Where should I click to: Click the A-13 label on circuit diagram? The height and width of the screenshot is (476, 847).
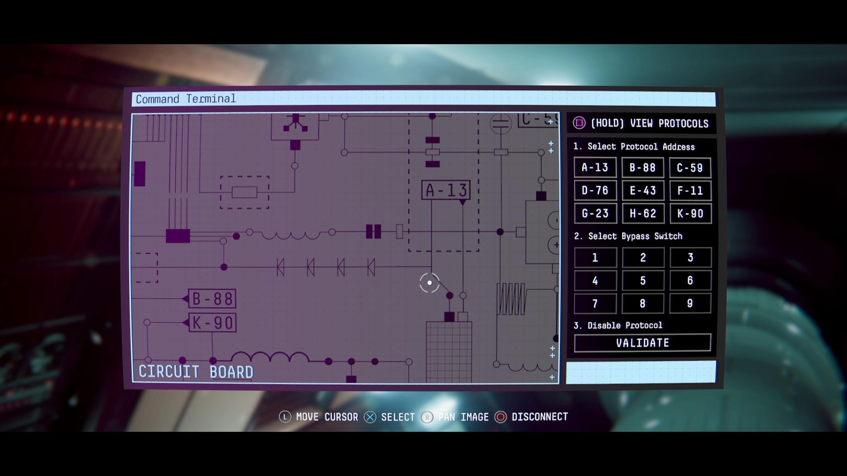point(446,190)
